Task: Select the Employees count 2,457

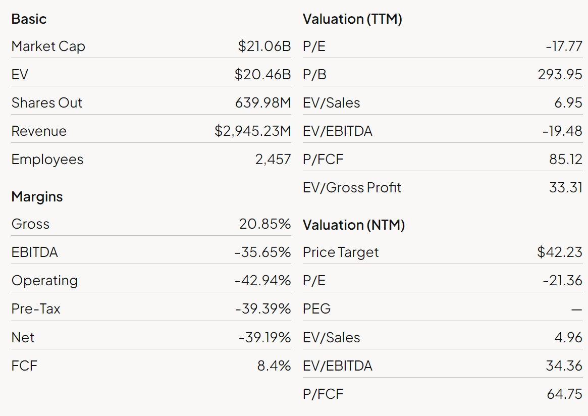Action: [x=273, y=160]
